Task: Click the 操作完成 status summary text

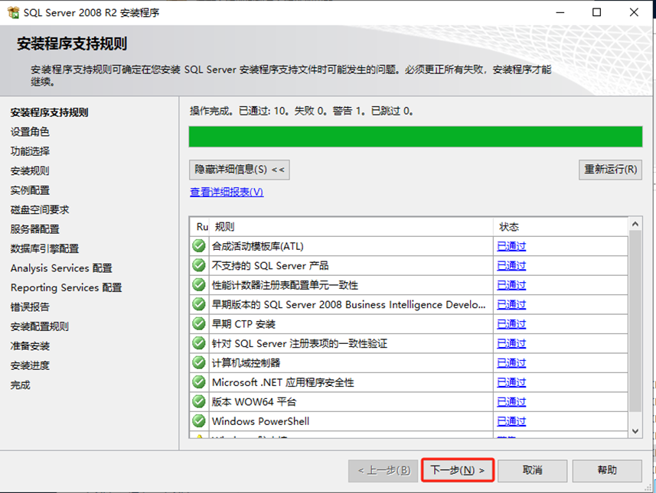Action: click(x=302, y=111)
